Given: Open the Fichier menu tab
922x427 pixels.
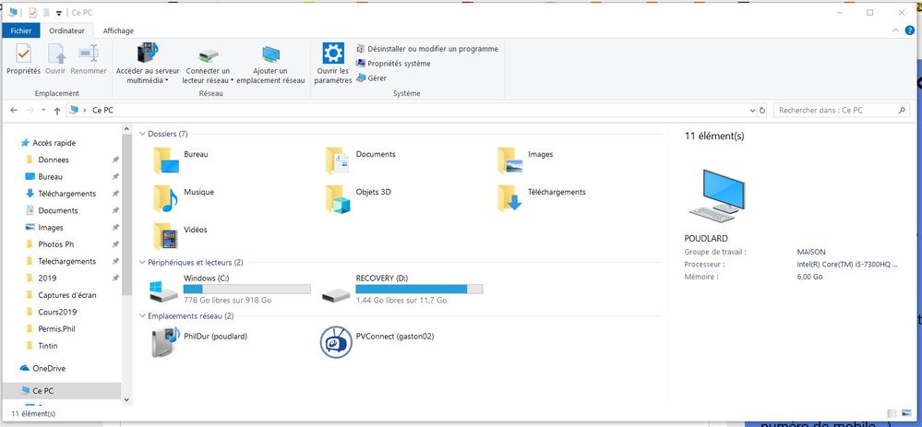Looking at the screenshot, I should click(x=20, y=30).
